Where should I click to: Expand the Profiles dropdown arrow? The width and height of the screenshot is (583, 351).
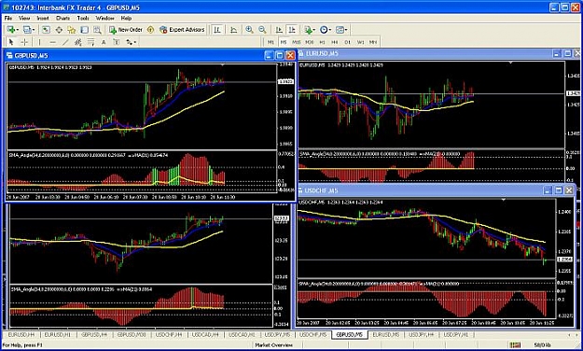coord(34,30)
